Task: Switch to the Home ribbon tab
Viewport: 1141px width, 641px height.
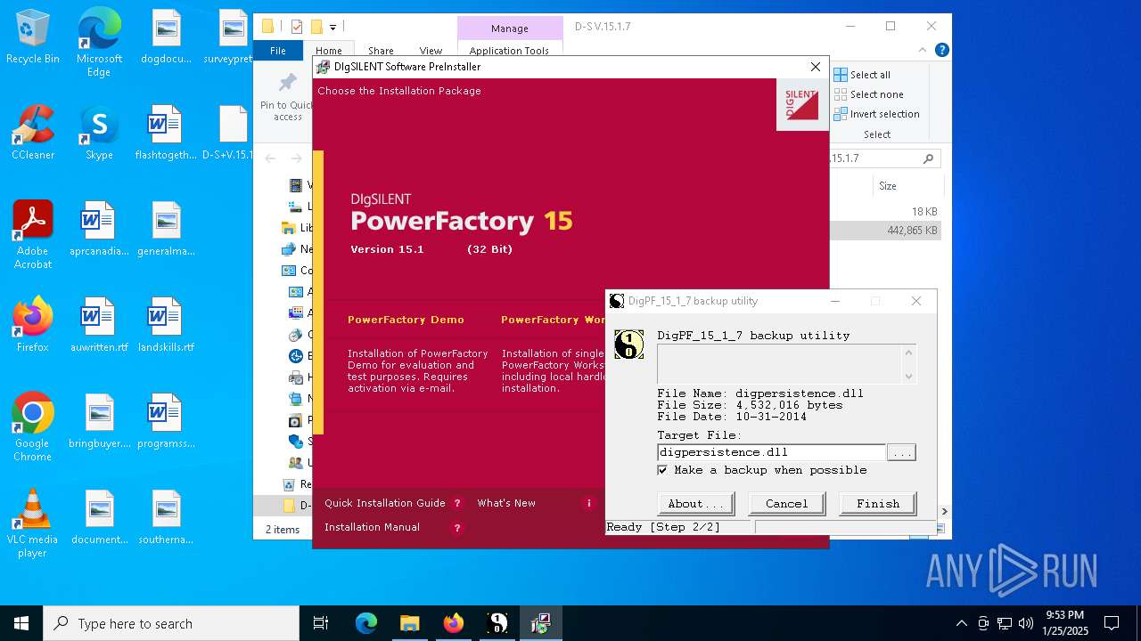Action: click(x=328, y=51)
